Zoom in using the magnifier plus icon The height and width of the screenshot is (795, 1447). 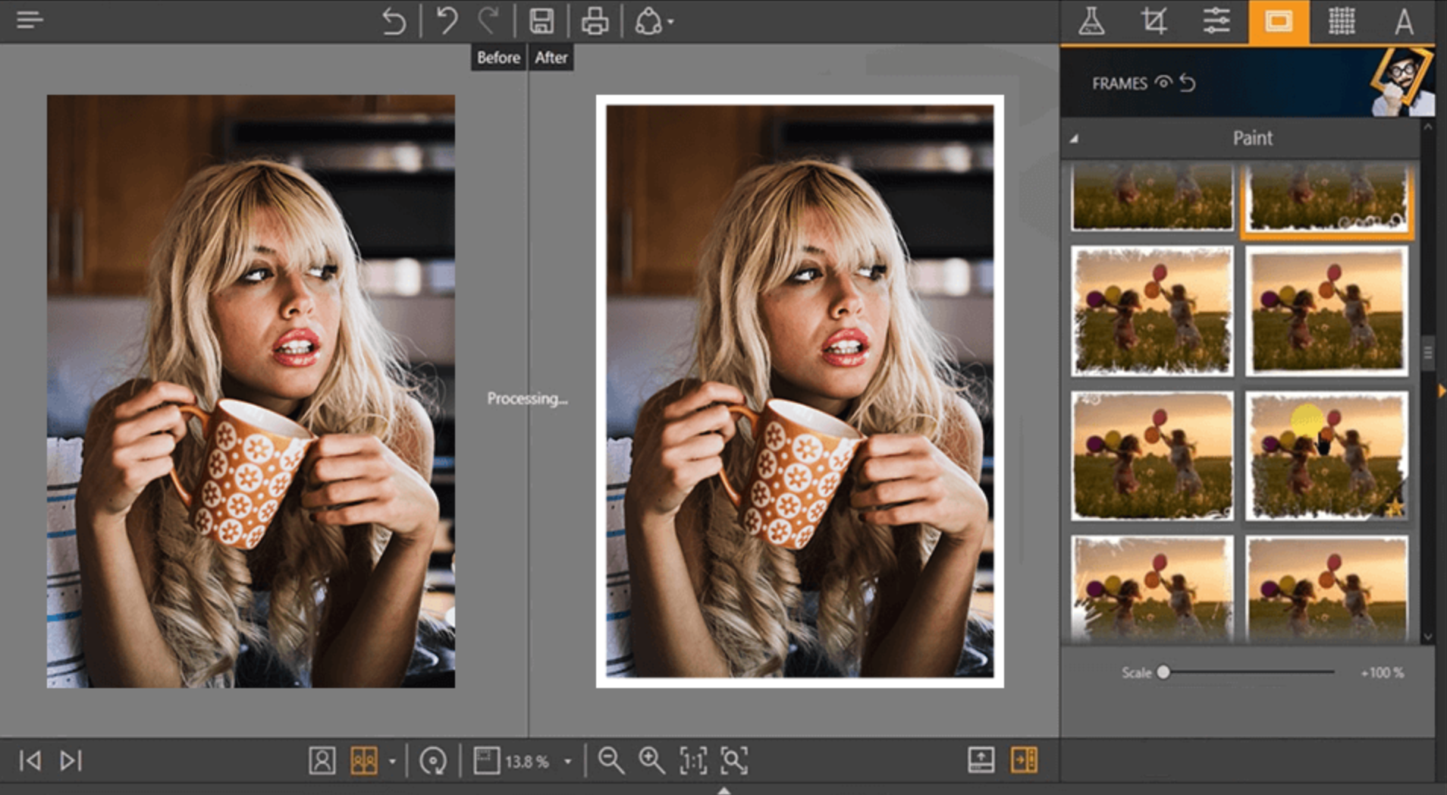(x=648, y=762)
